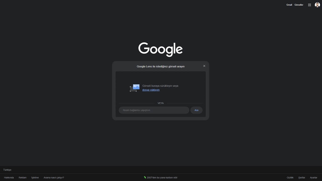
Task: Open the Ayarlar settings menu
Action: tap(313, 177)
